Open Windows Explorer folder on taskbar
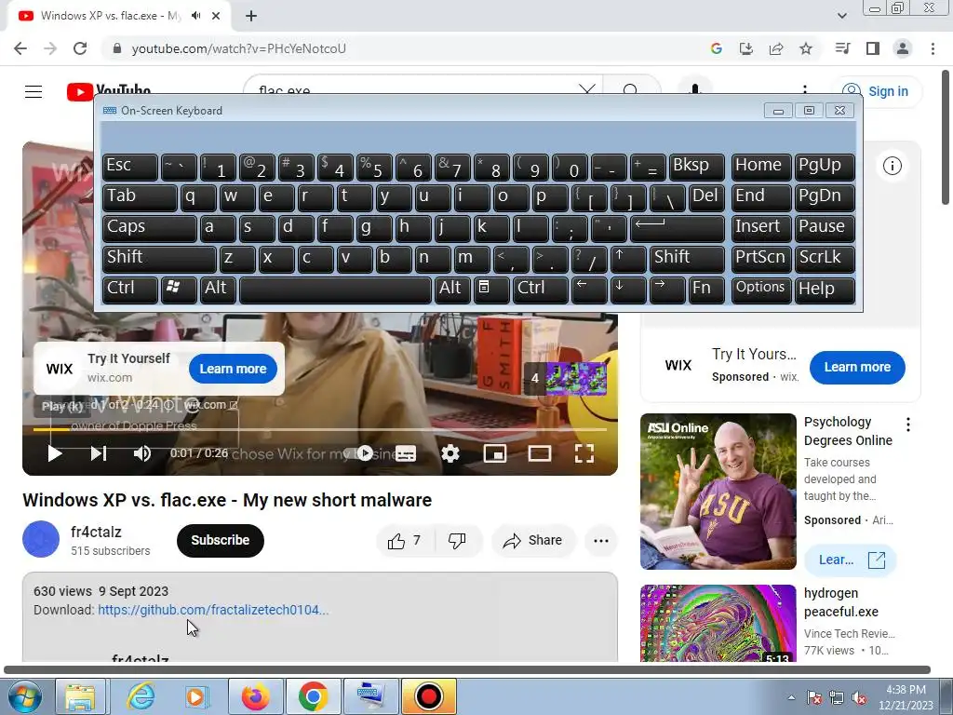953x715 pixels. 80,696
